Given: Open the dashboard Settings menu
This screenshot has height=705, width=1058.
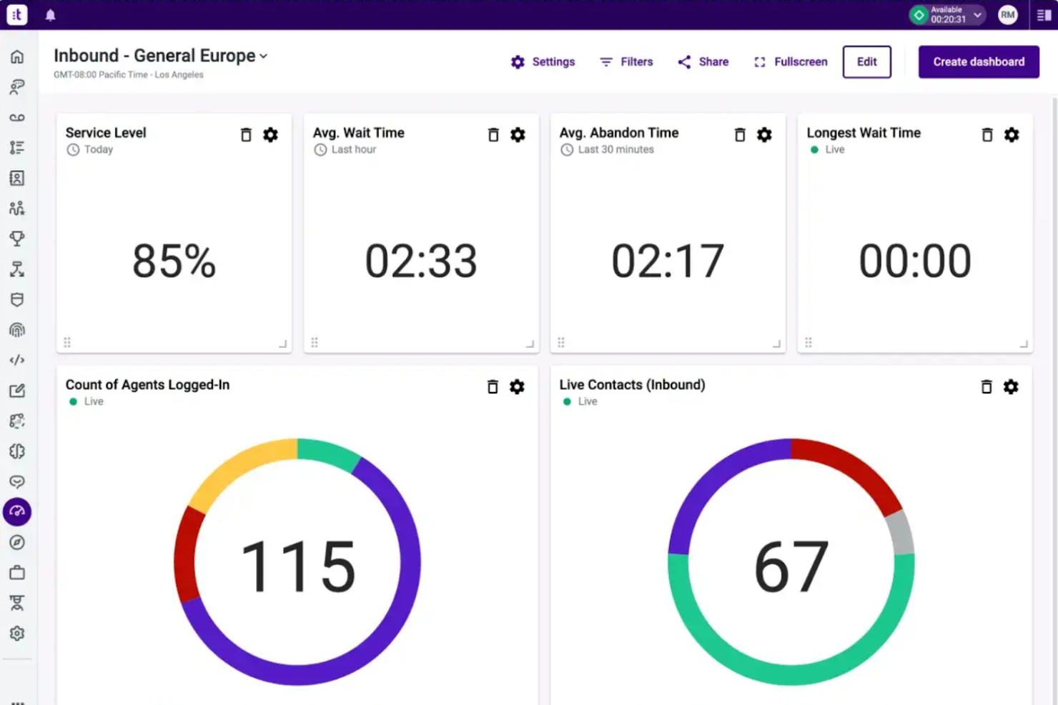Looking at the screenshot, I should tap(543, 61).
